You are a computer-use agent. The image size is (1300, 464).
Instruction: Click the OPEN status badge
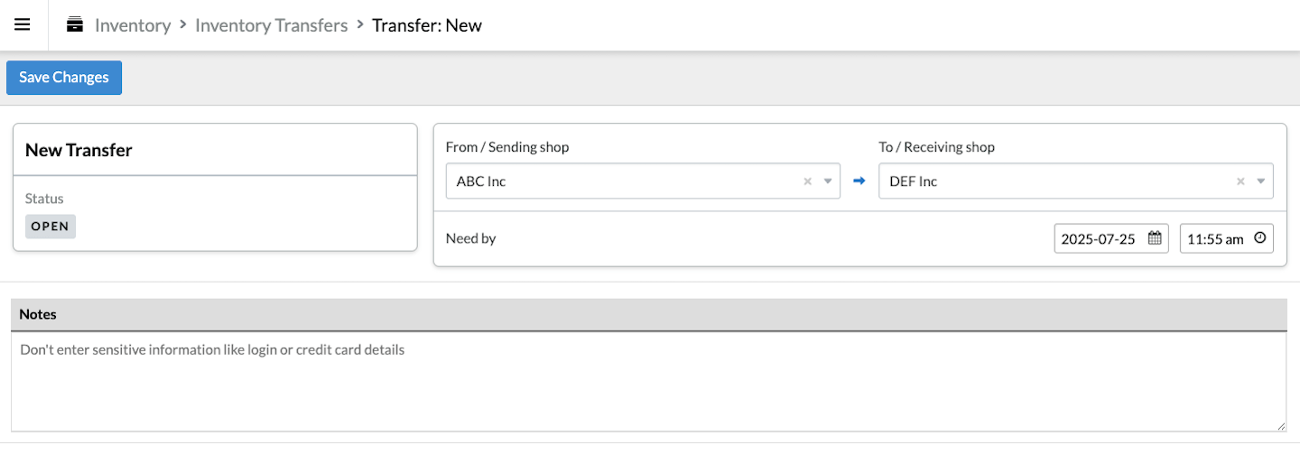[x=51, y=227]
